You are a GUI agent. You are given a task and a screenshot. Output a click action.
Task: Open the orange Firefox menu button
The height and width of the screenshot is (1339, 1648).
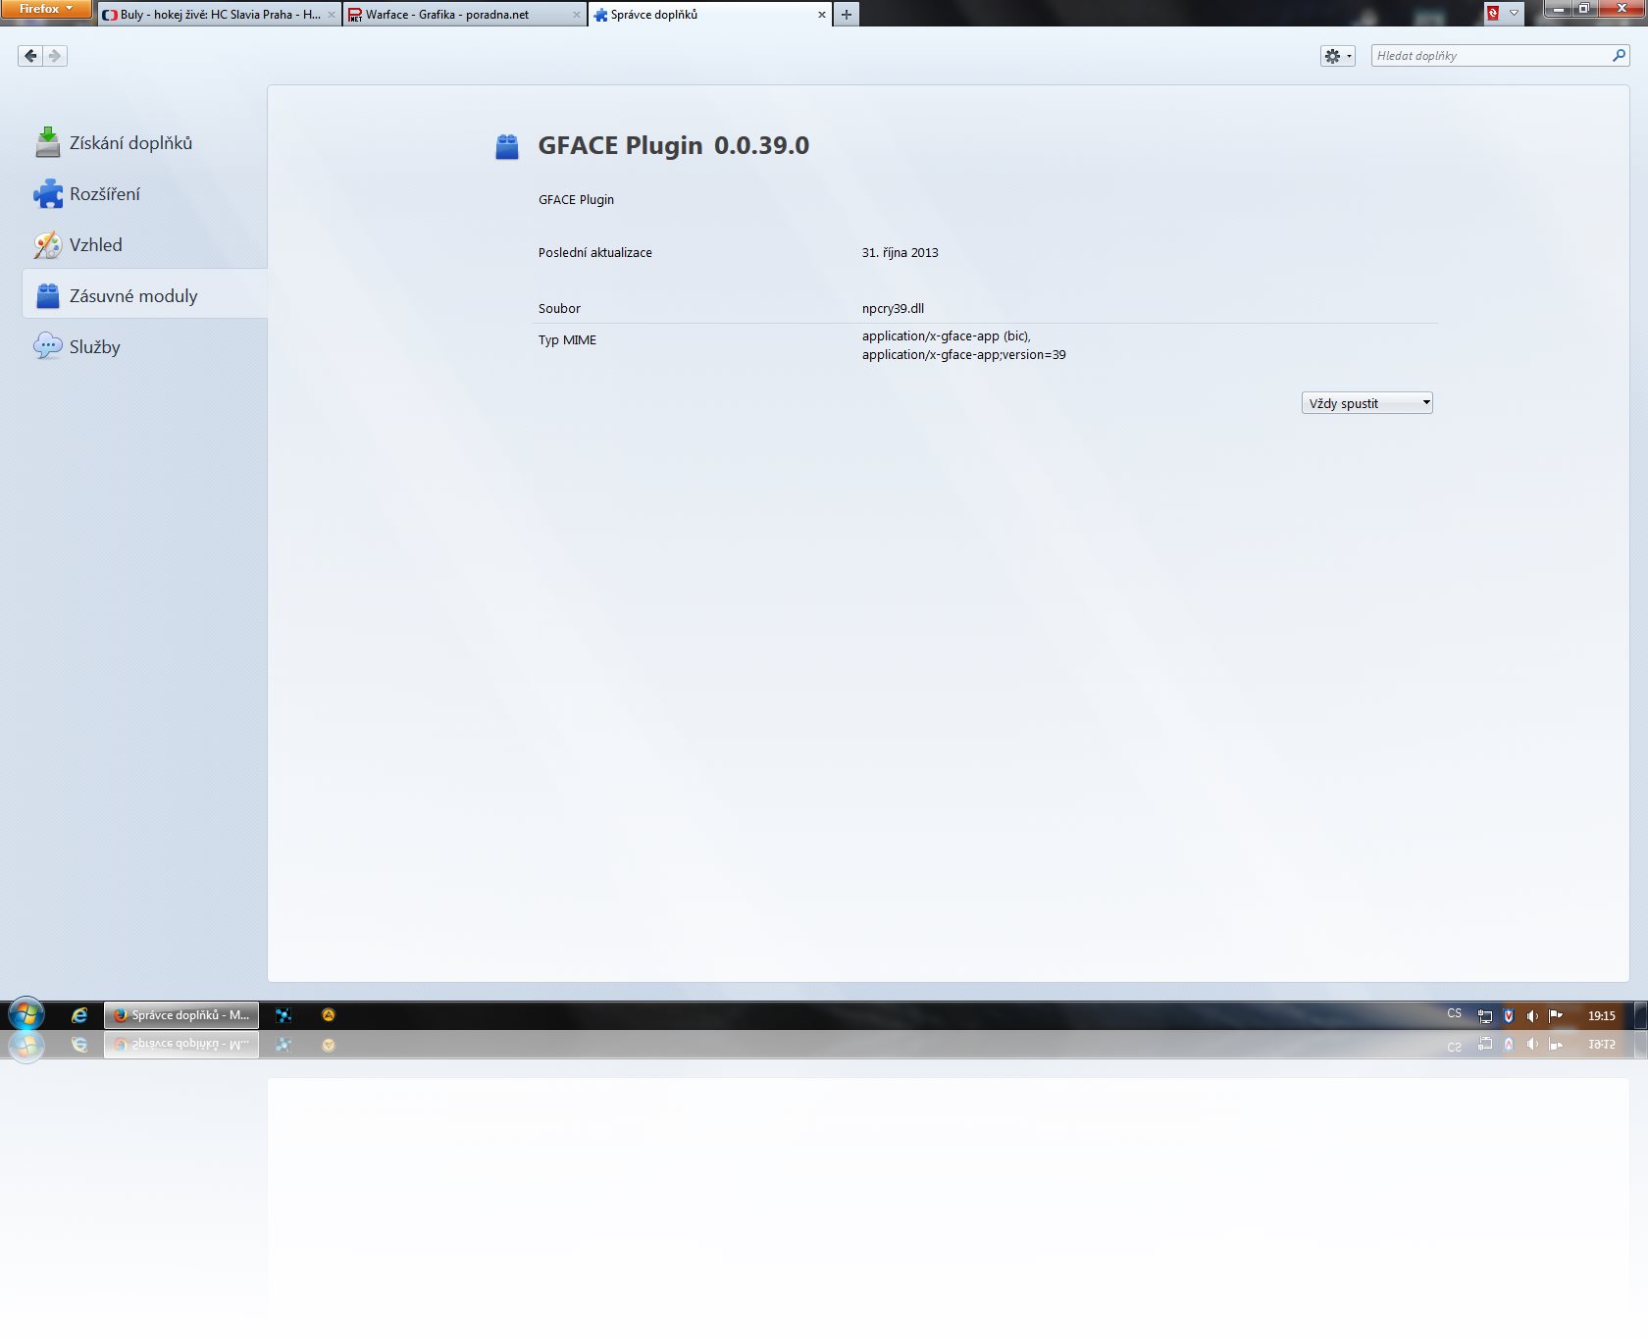pyautogui.click(x=45, y=9)
